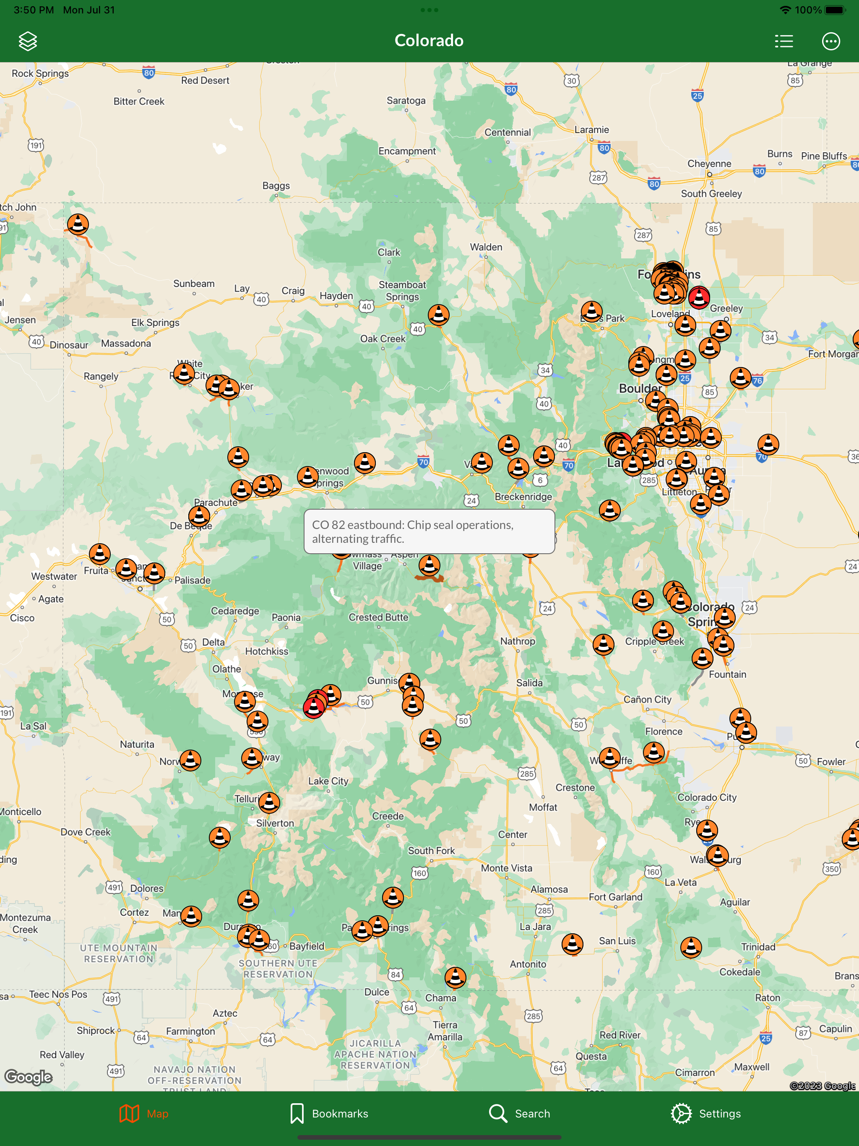Tap the cone marker north of Chama

tap(455, 977)
